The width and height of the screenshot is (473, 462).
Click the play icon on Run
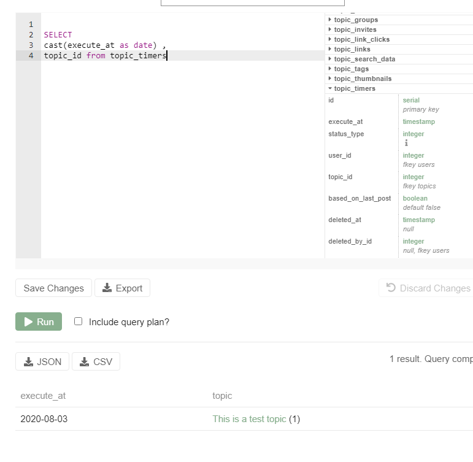(x=28, y=321)
